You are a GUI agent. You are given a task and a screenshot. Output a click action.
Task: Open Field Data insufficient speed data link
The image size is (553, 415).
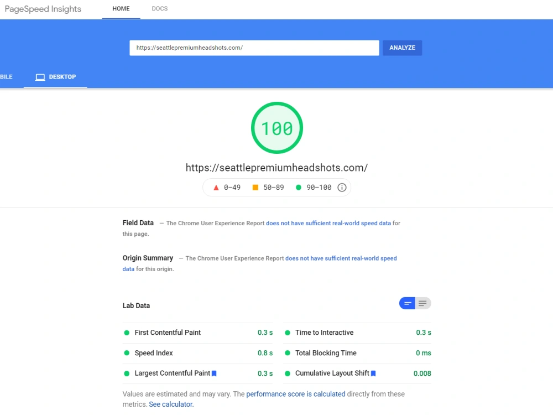tap(328, 224)
